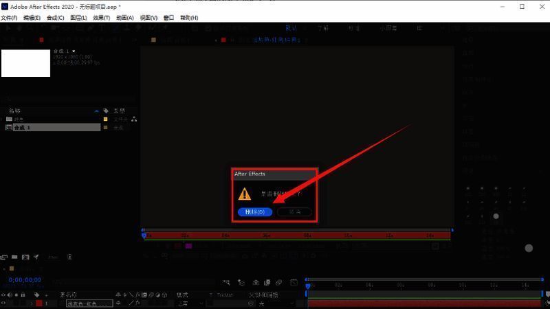The width and height of the screenshot is (550, 309).
Task: Click the After Effects app icon in title bar
Action: (5, 6)
